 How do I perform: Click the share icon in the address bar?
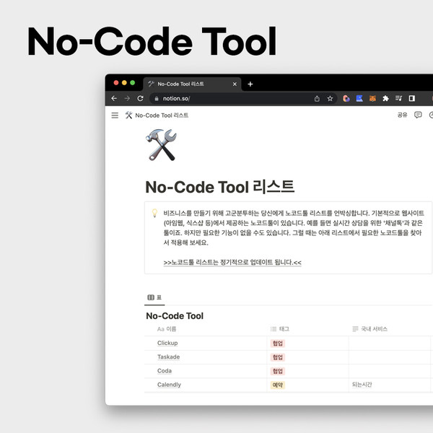click(317, 99)
